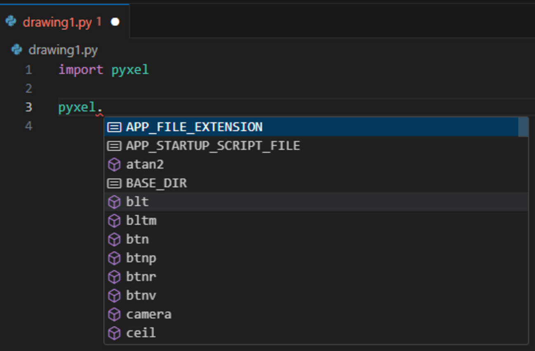Click the constant icon beside APP_FILE_EXTENSION
The image size is (535, 351).
114,127
